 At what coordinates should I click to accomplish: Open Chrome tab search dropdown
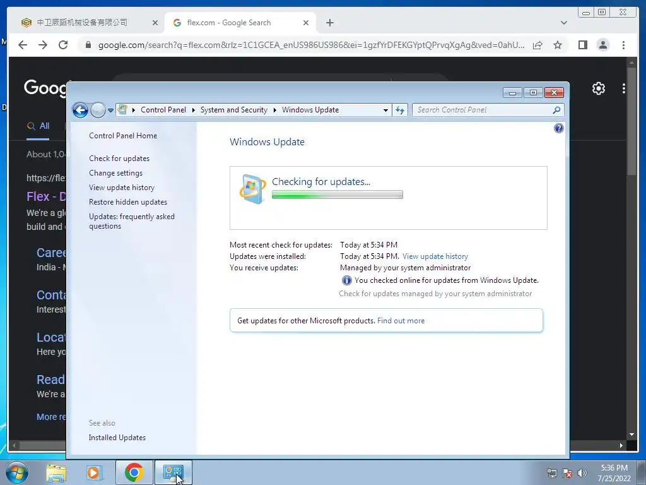pos(563,23)
